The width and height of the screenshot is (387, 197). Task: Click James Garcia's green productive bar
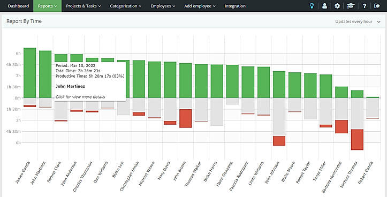tap(29, 73)
